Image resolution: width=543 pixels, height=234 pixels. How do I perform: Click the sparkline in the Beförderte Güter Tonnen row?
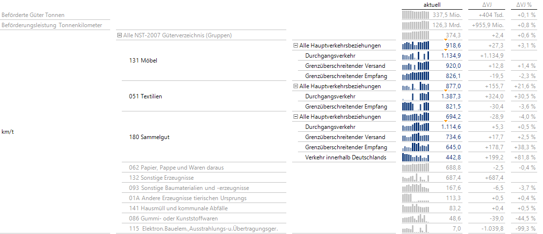[x=416, y=15]
